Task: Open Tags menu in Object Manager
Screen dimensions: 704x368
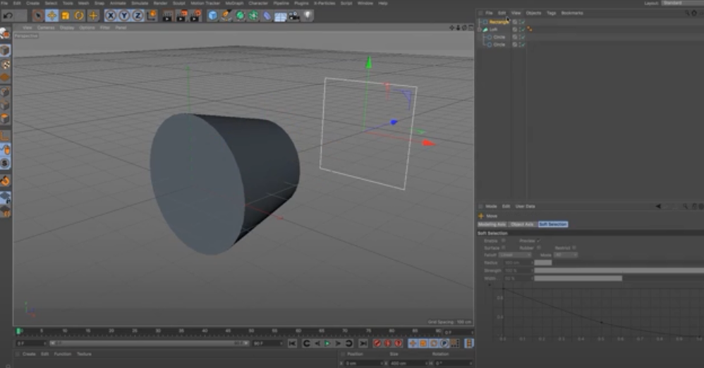Action: pos(552,13)
